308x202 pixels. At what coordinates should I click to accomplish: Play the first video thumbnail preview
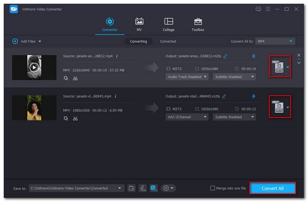[x=34, y=67]
